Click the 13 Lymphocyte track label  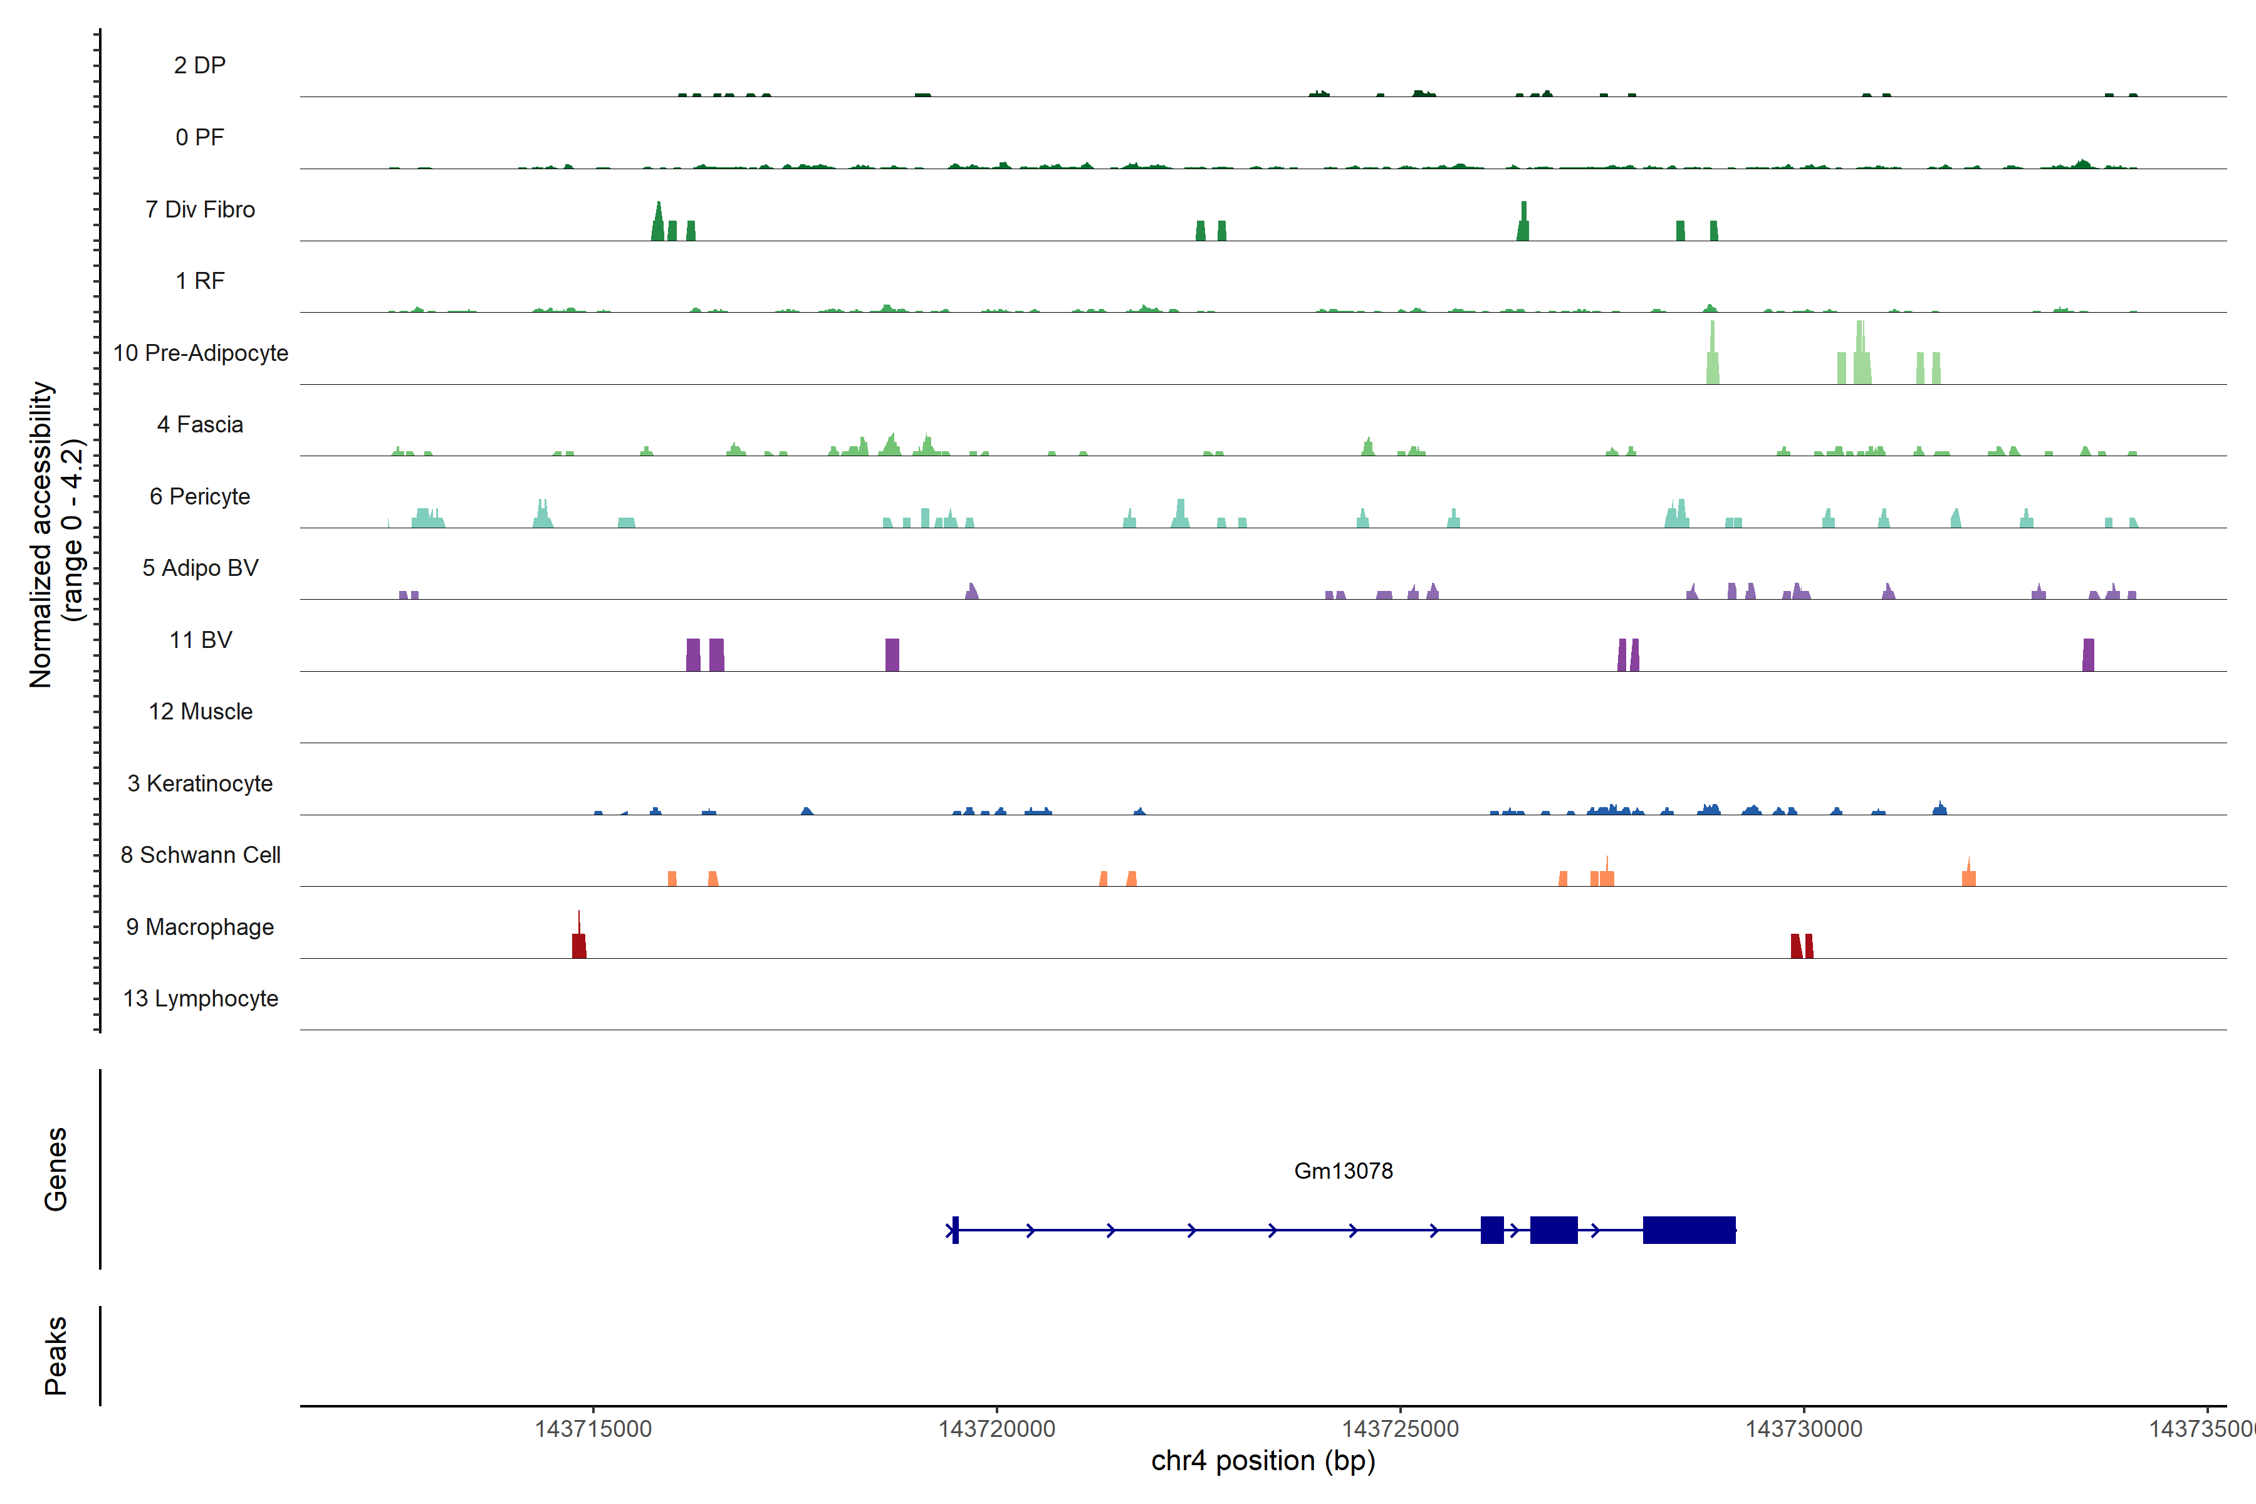click(x=199, y=998)
